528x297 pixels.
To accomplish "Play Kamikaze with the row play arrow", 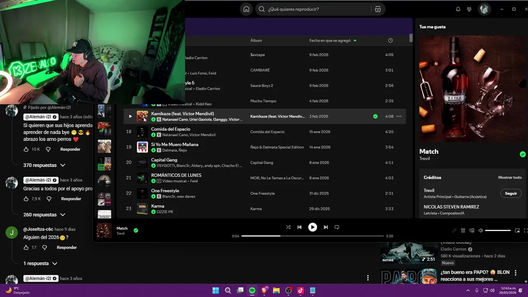I will (x=130, y=116).
